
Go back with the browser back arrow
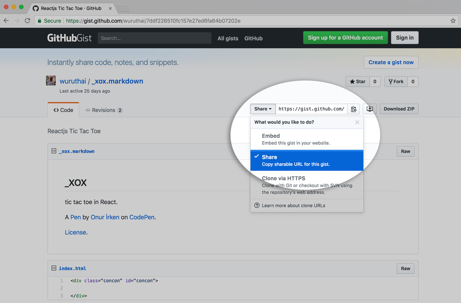point(6,21)
